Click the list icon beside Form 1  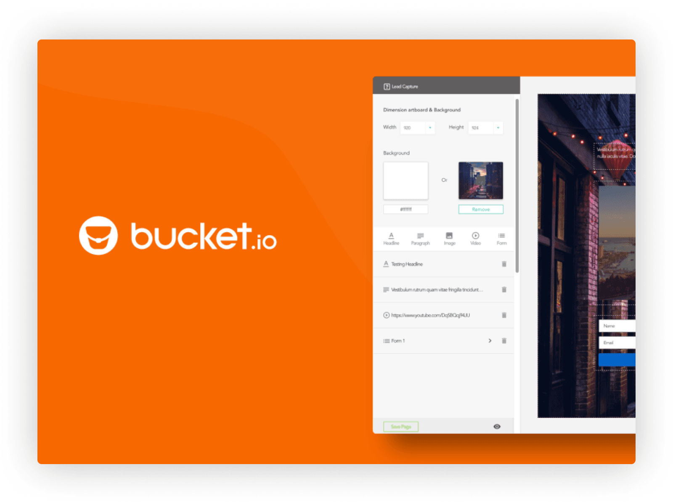click(x=386, y=341)
